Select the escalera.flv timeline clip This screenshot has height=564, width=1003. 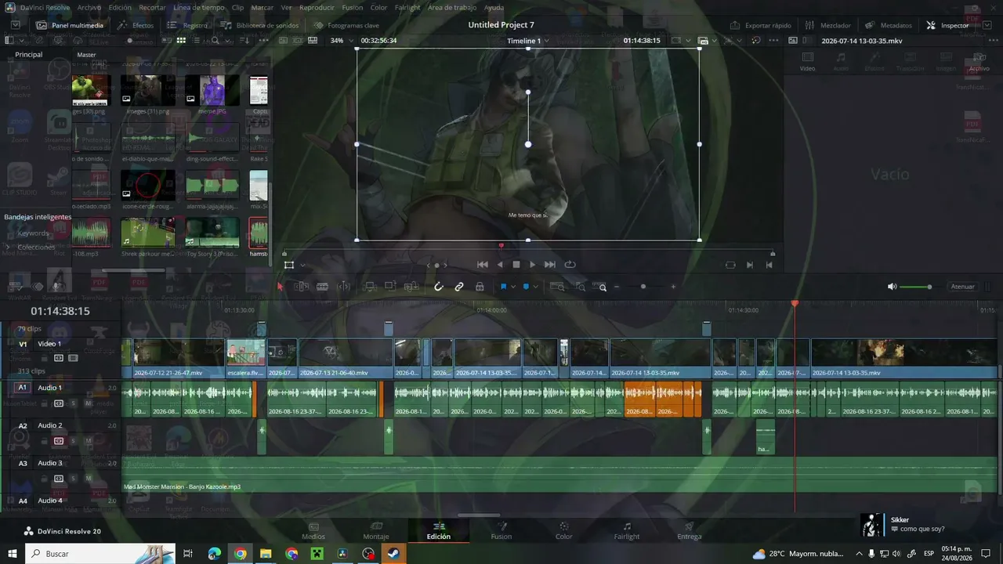pyautogui.click(x=245, y=358)
